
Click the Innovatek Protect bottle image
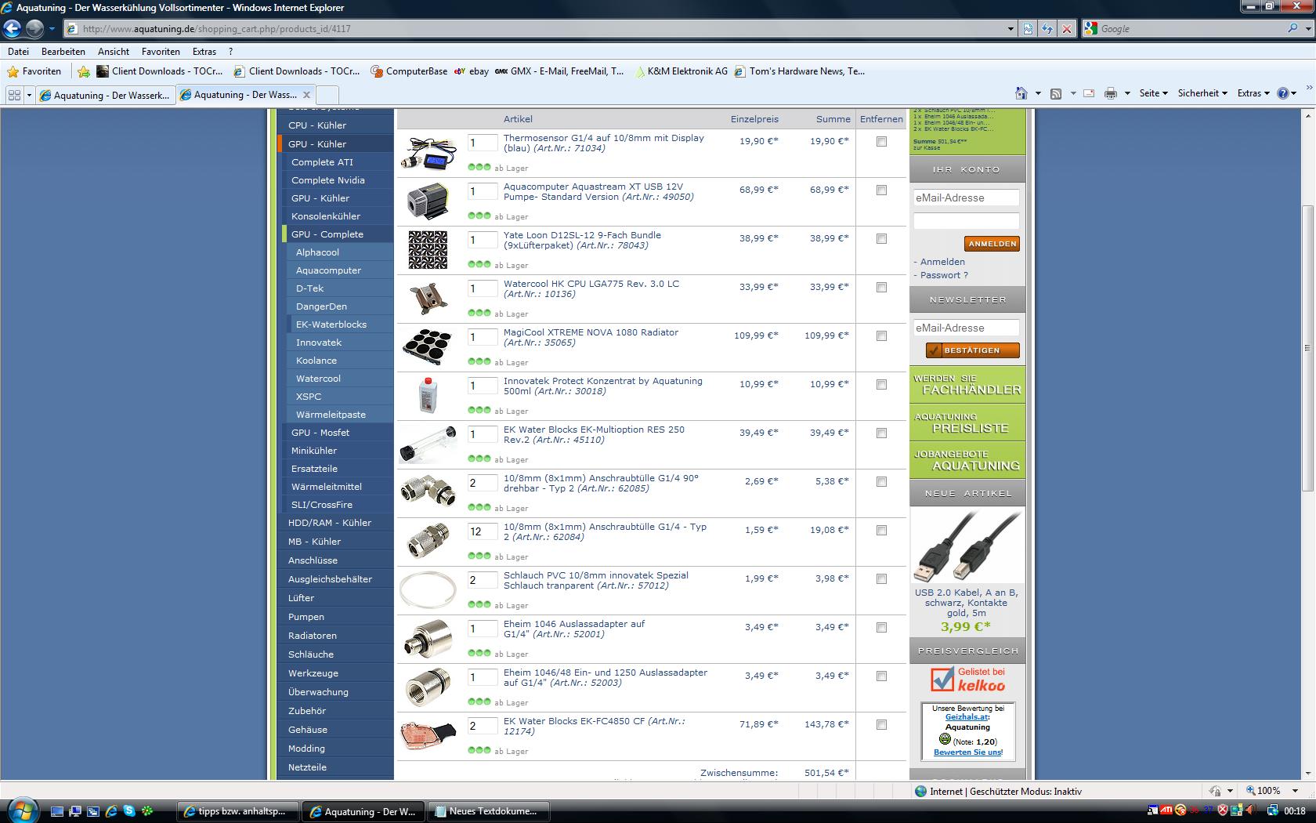pyautogui.click(x=428, y=396)
